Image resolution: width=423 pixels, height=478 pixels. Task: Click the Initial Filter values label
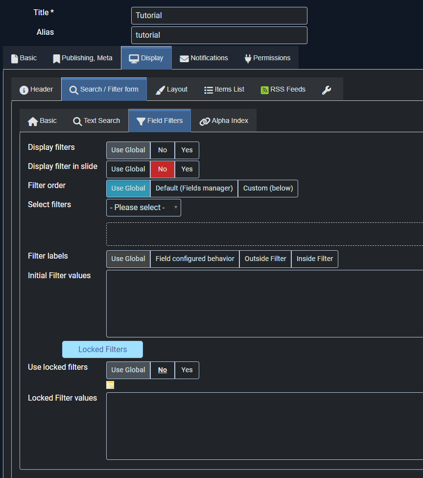59,276
